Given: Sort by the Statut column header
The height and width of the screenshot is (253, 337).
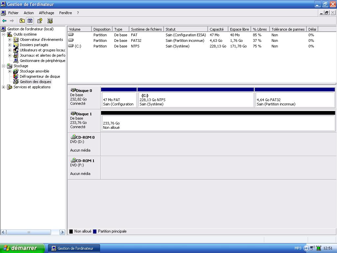Looking at the screenshot, I should tap(186, 29).
